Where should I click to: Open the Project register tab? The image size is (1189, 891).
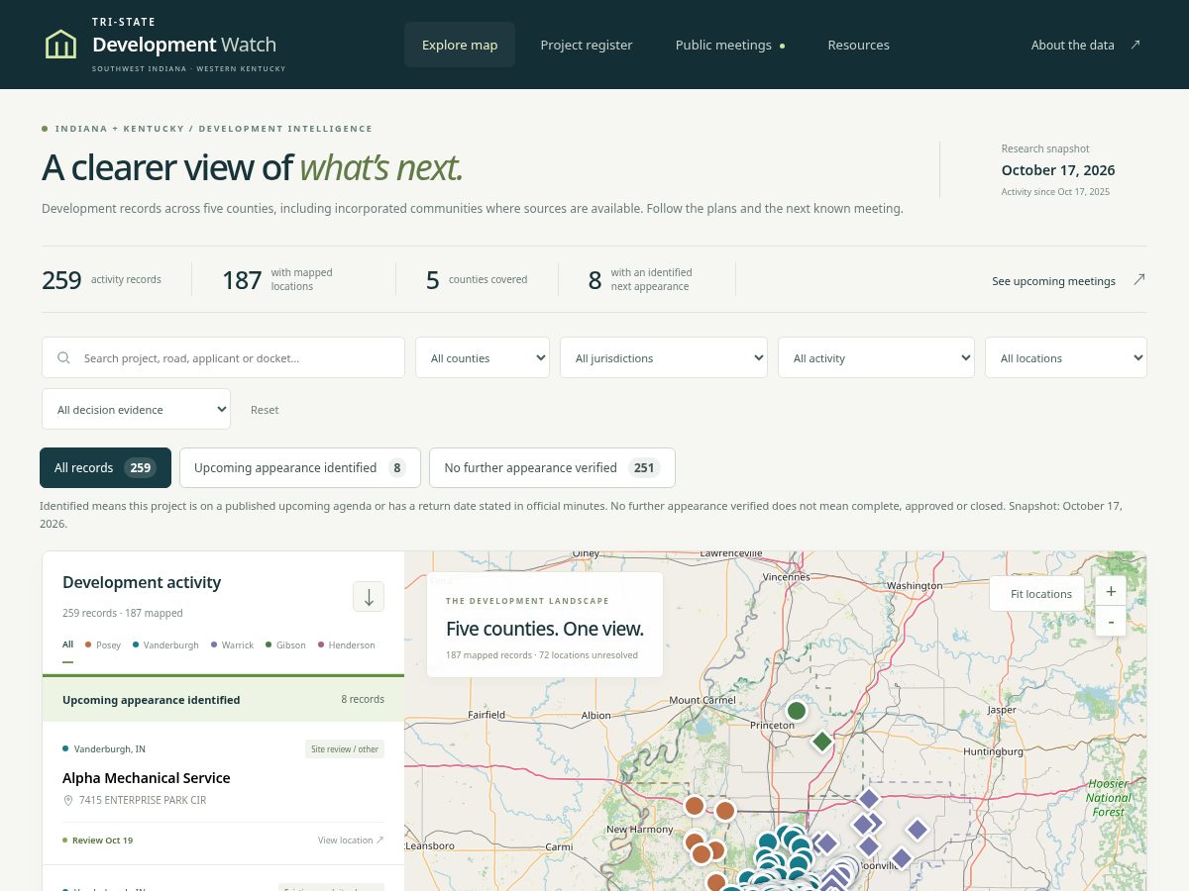pos(587,45)
